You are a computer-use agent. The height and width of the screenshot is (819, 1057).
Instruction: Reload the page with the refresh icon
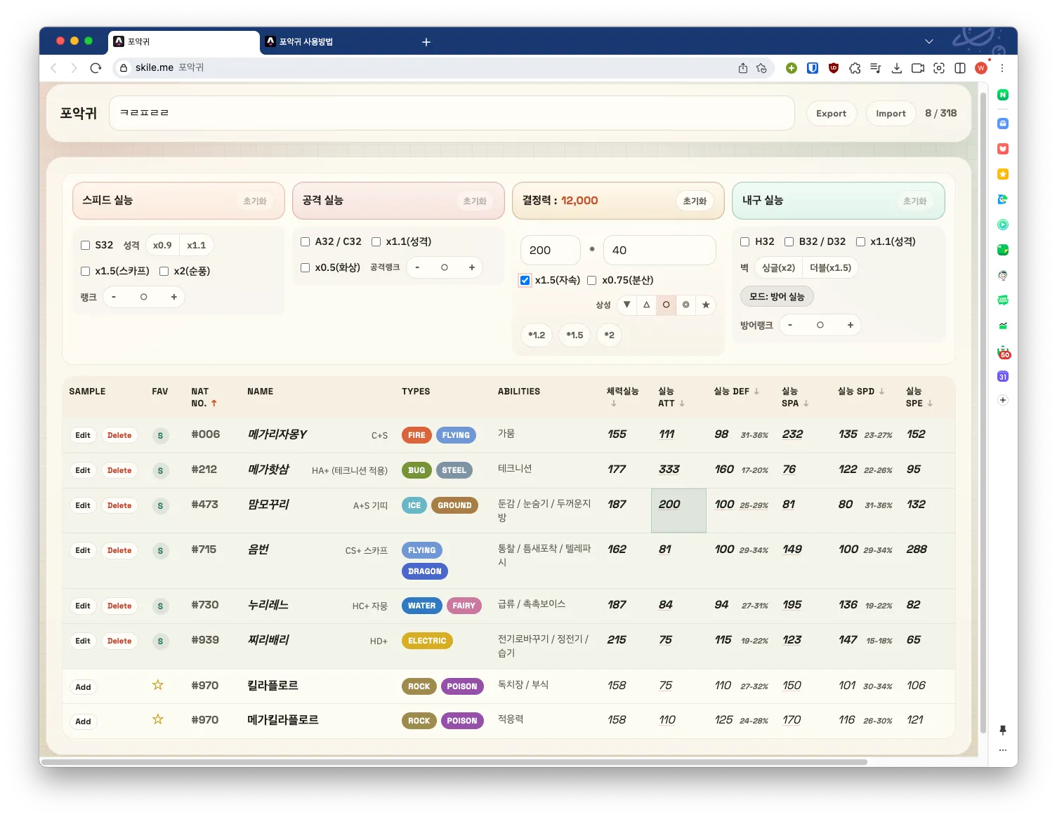(96, 68)
